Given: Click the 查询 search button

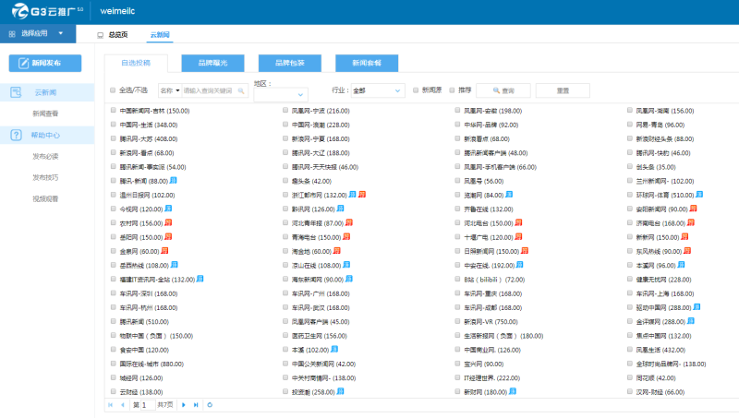Looking at the screenshot, I should 503,90.
